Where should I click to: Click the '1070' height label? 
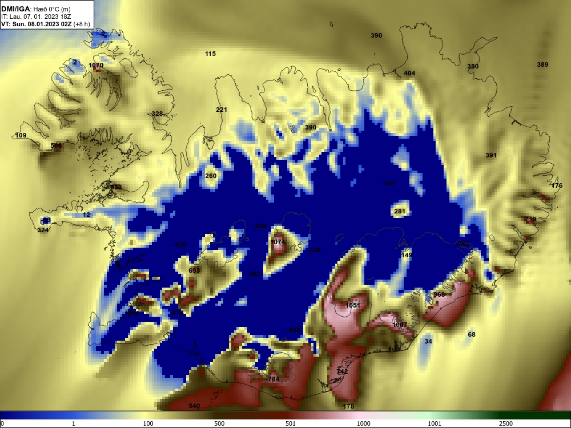tap(96, 65)
